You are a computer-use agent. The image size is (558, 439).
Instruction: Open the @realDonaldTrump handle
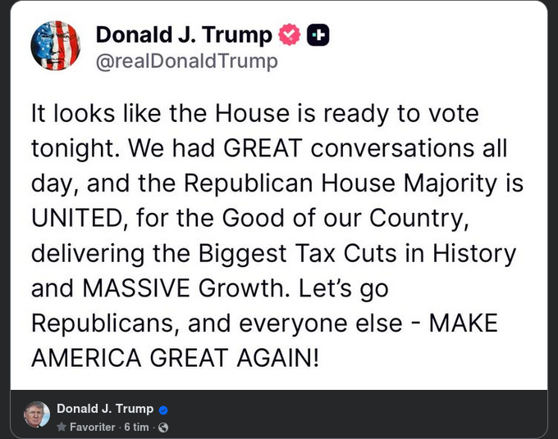tap(186, 61)
